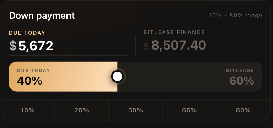273x128 pixels.
Task: Click the 8,507.40 Bitlease finance amount
Action: pyautogui.click(x=179, y=45)
